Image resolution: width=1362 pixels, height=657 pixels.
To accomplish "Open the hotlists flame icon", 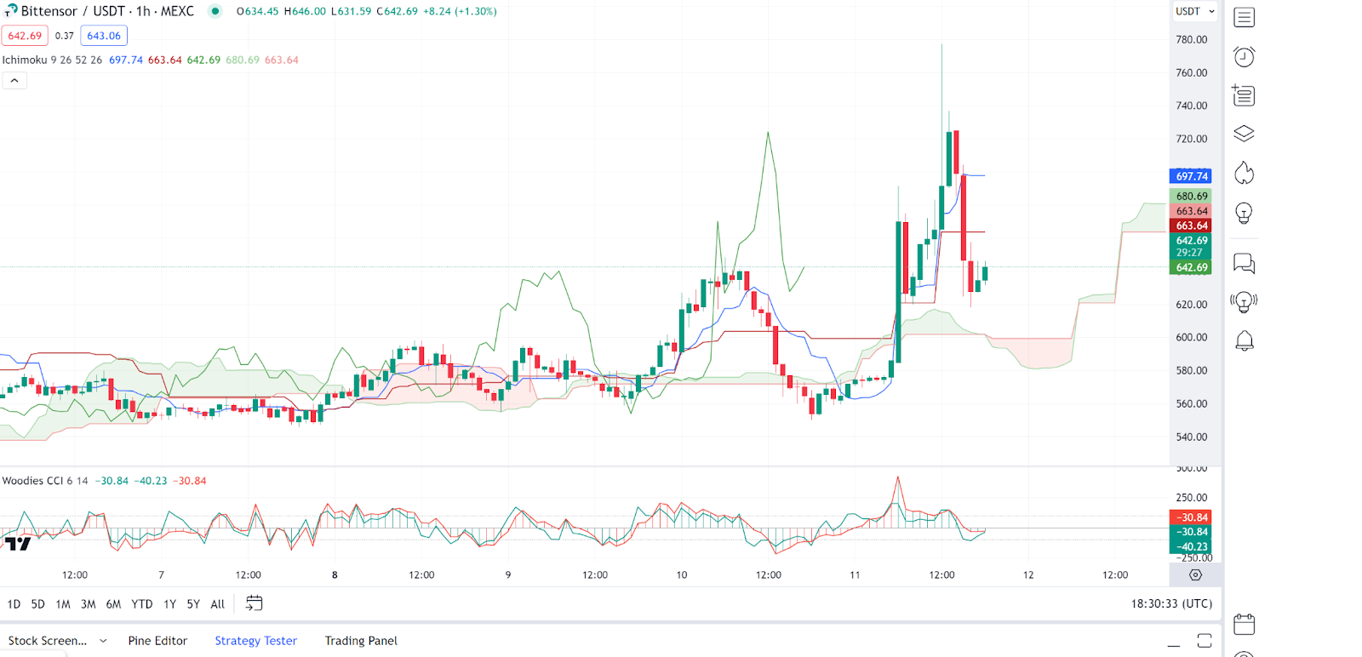I will 1244,174.
